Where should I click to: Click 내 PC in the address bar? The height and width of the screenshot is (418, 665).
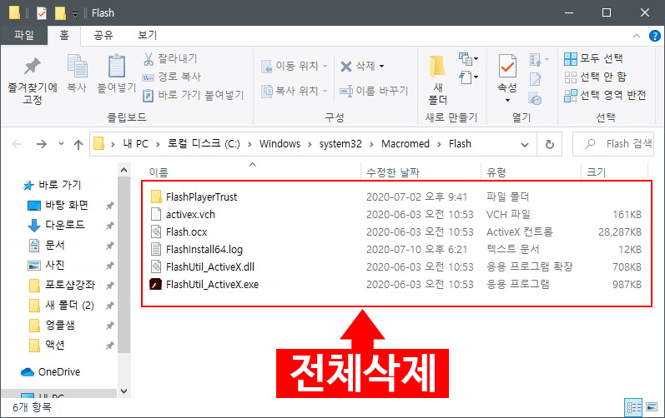(x=136, y=144)
